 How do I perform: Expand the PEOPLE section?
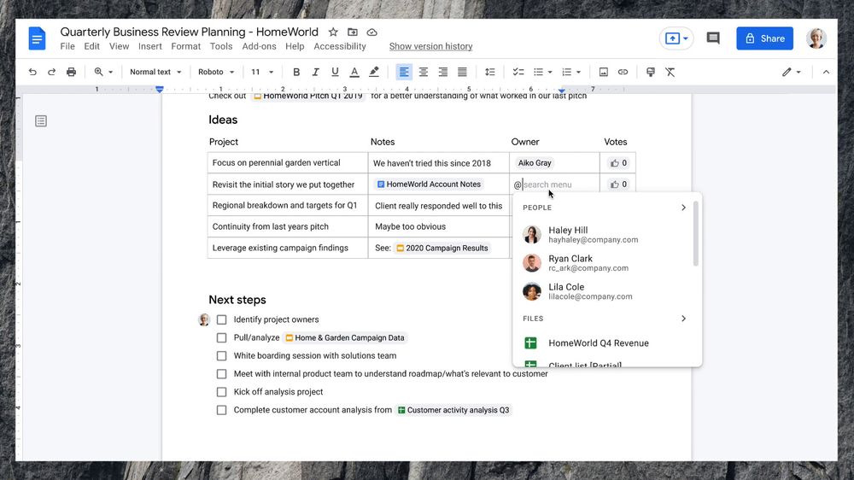(x=683, y=208)
